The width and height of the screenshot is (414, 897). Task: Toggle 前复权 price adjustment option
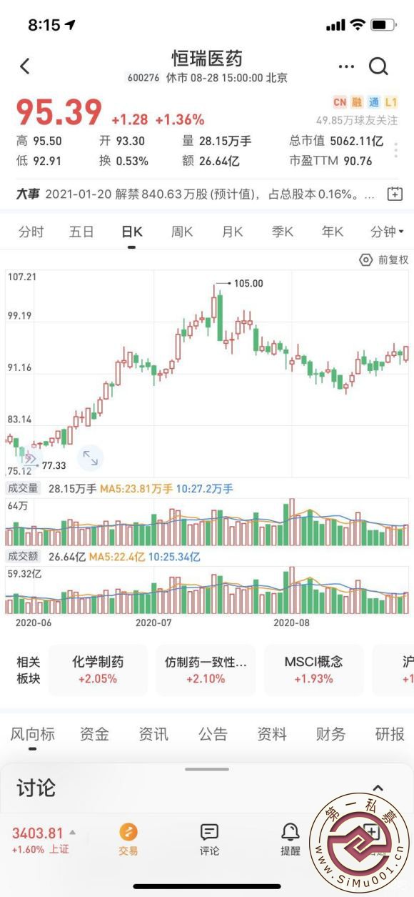point(393,260)
